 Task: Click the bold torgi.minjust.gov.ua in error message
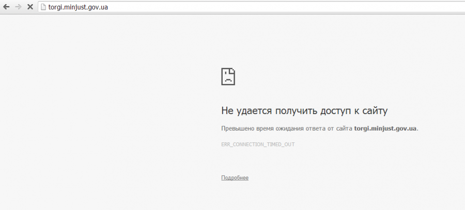tap(385, 128)
